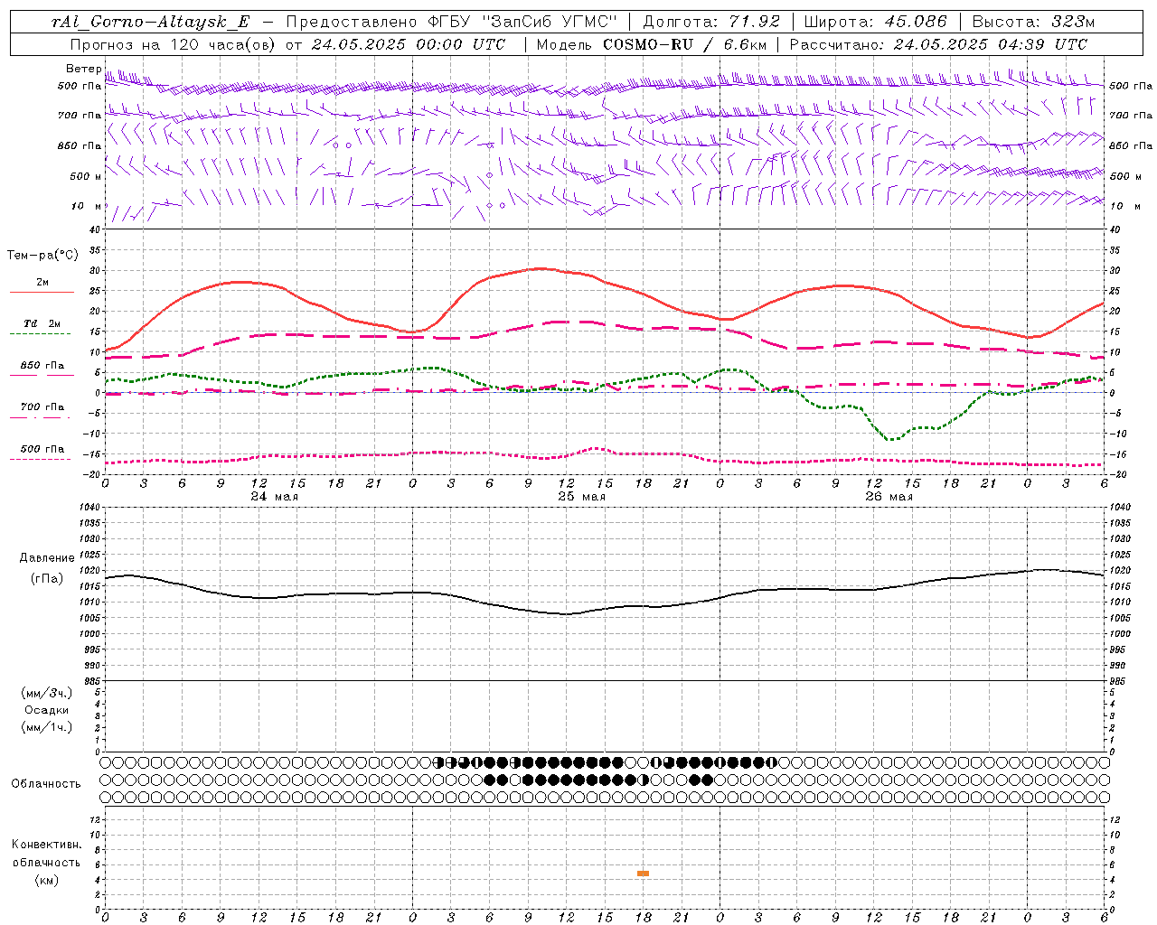
Task: Click the Облачность cloud cover label
Action: tap(46, 784)
